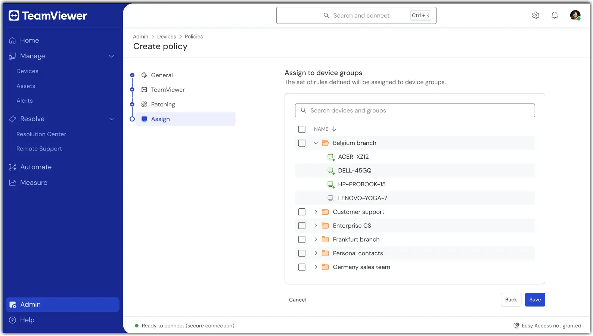Click the HP-PROBOOK-15 device icon
This screenshot has width=593, height=336.
point(330,184)
